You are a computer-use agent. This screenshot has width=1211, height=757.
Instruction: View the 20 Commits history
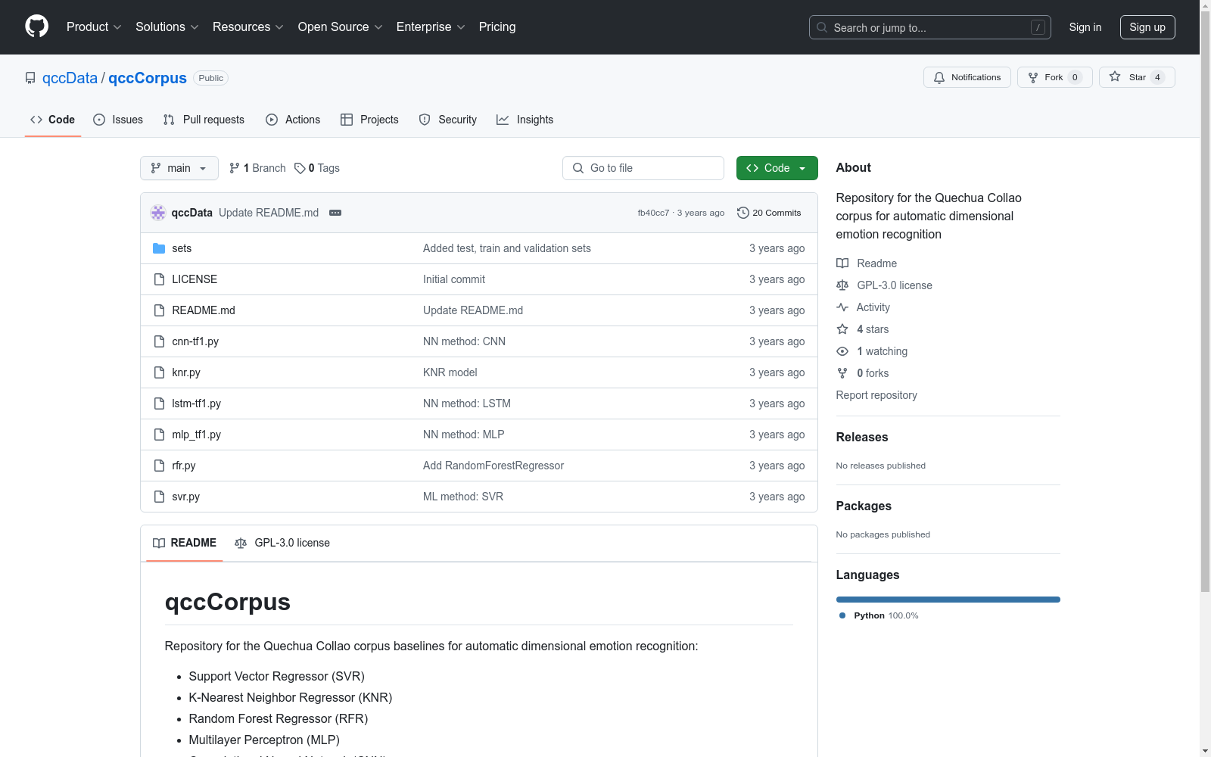tap(769, 213)
